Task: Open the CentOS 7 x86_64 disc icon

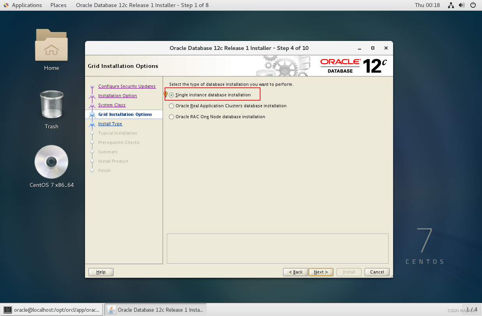Action: point(51,162)
